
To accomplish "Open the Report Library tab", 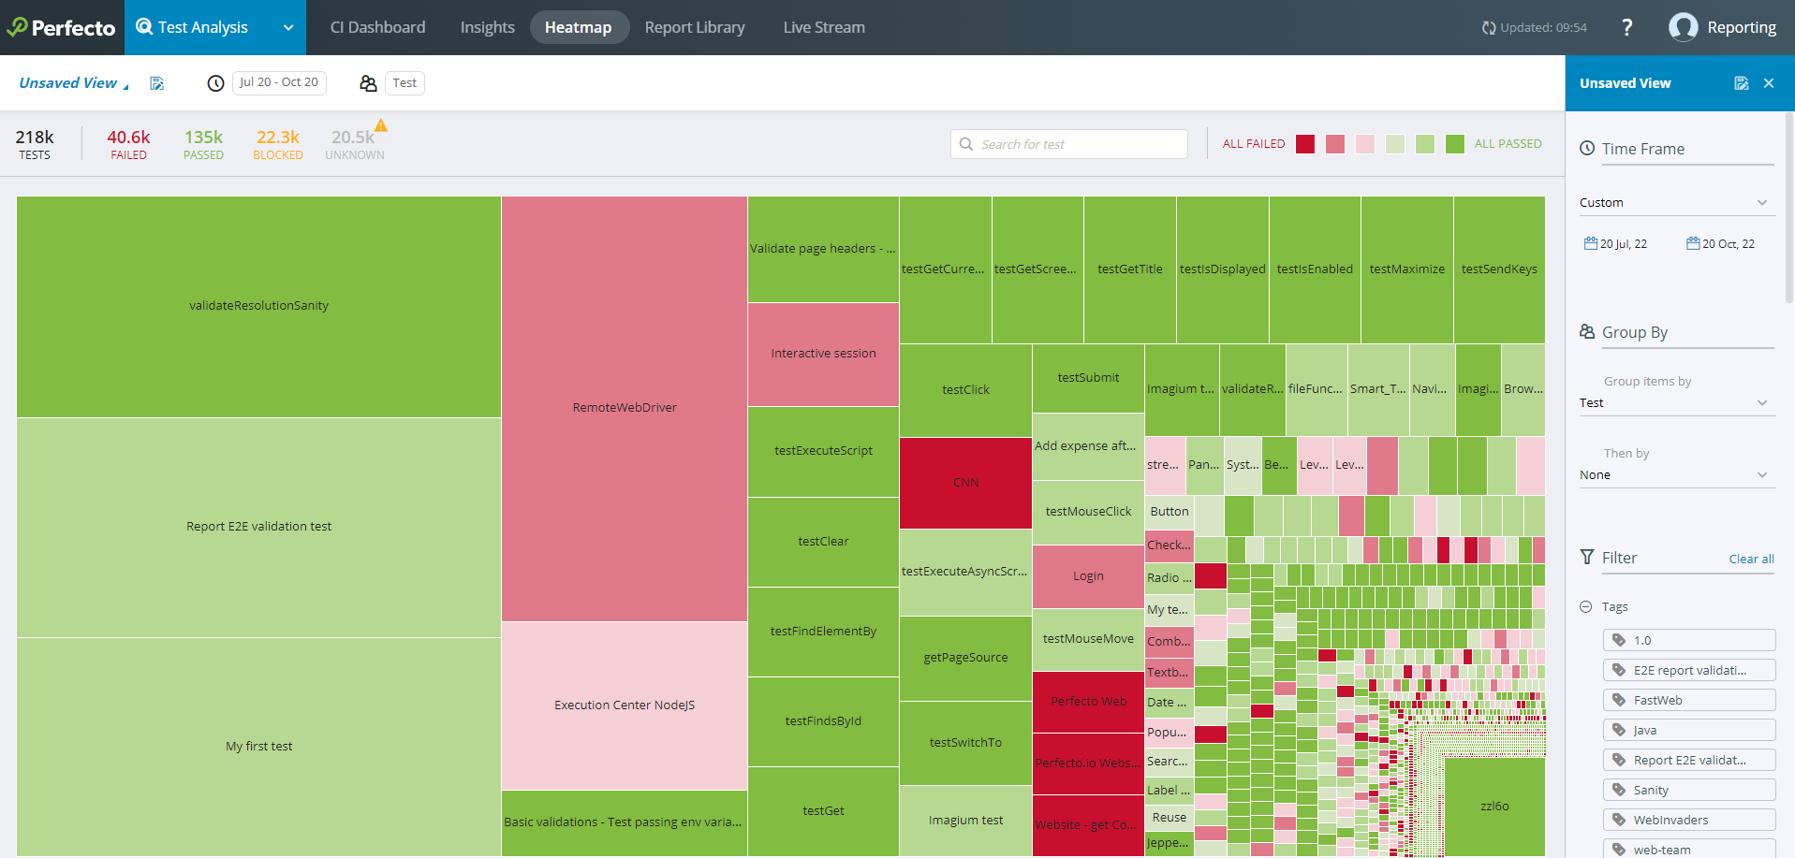I will [x=695, y=28].
